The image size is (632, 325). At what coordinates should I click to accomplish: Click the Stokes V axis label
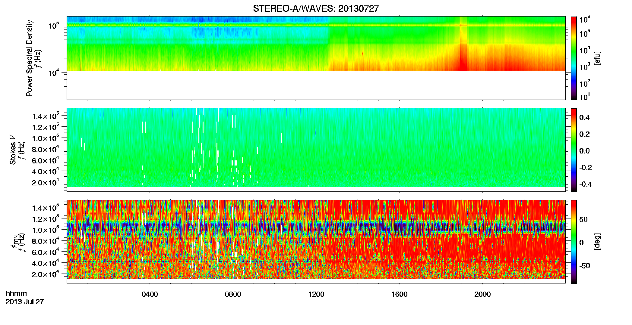(13, 150)
